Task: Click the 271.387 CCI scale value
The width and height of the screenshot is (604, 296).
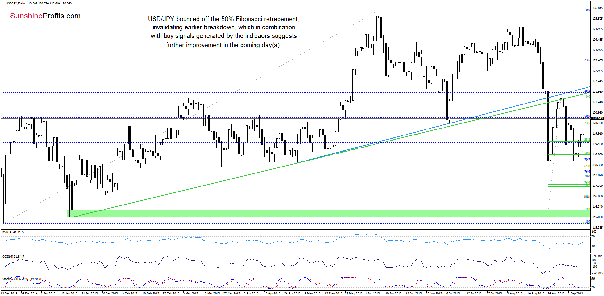Action: coord(597,256)
